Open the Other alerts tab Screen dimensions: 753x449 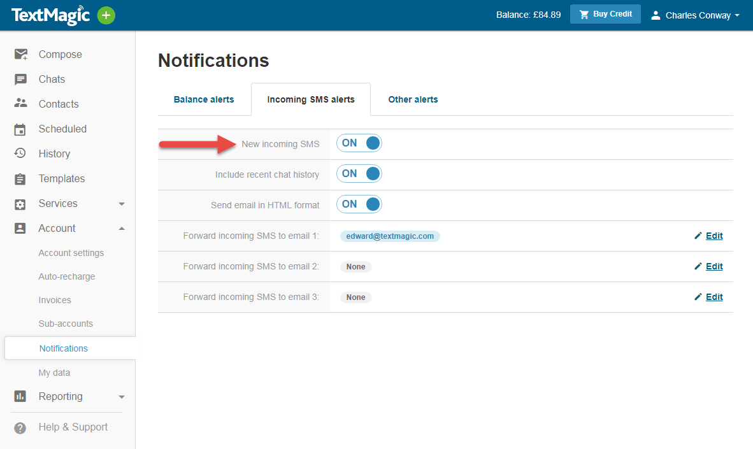point(413,99)
